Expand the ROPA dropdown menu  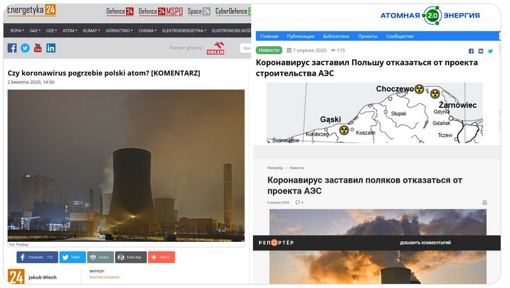[x=17, y=30]
